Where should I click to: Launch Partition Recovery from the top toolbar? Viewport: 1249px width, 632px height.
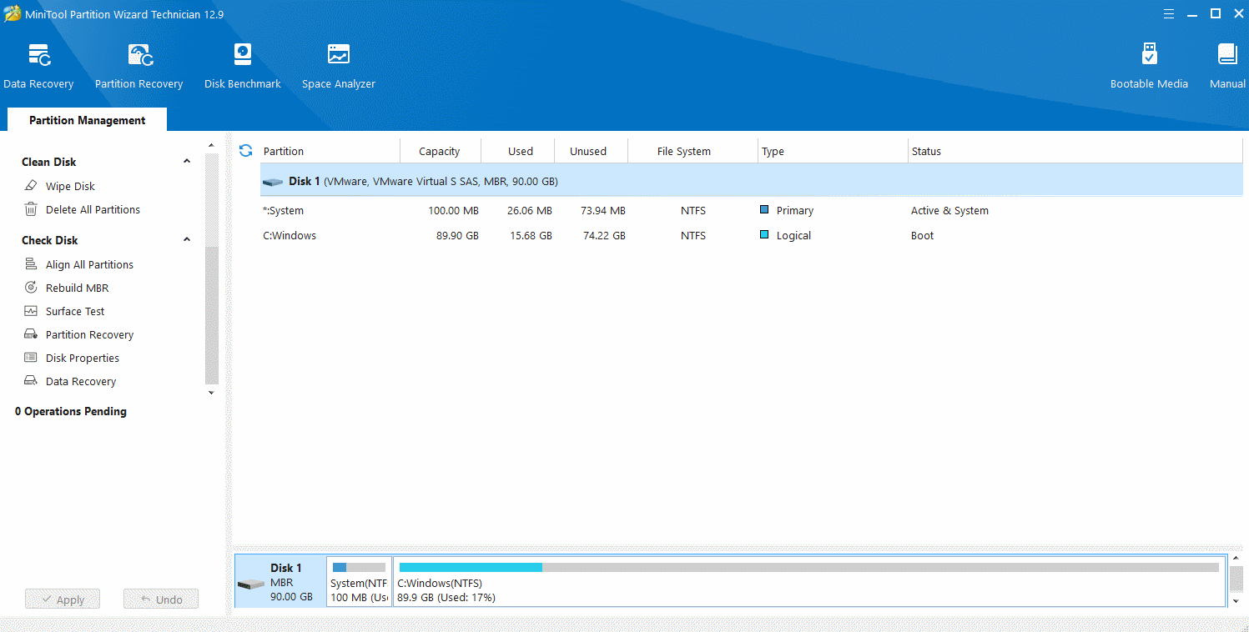pos(138,66)
